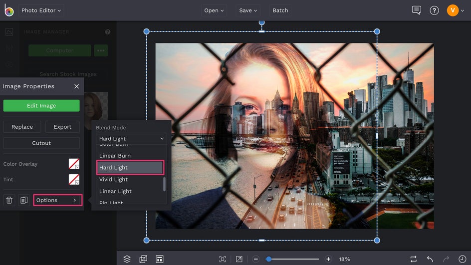Image resolution: width=471 pixels, height=265 pixels.
Task: Click the dimmed three-dots more button
Action: [x=101, y=50]
